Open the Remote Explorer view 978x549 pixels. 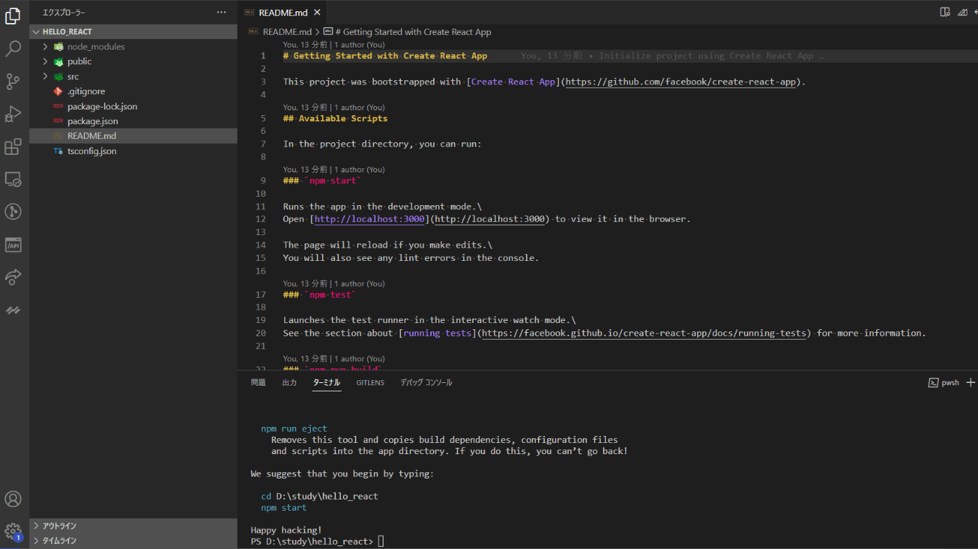[x=13, y=179]
